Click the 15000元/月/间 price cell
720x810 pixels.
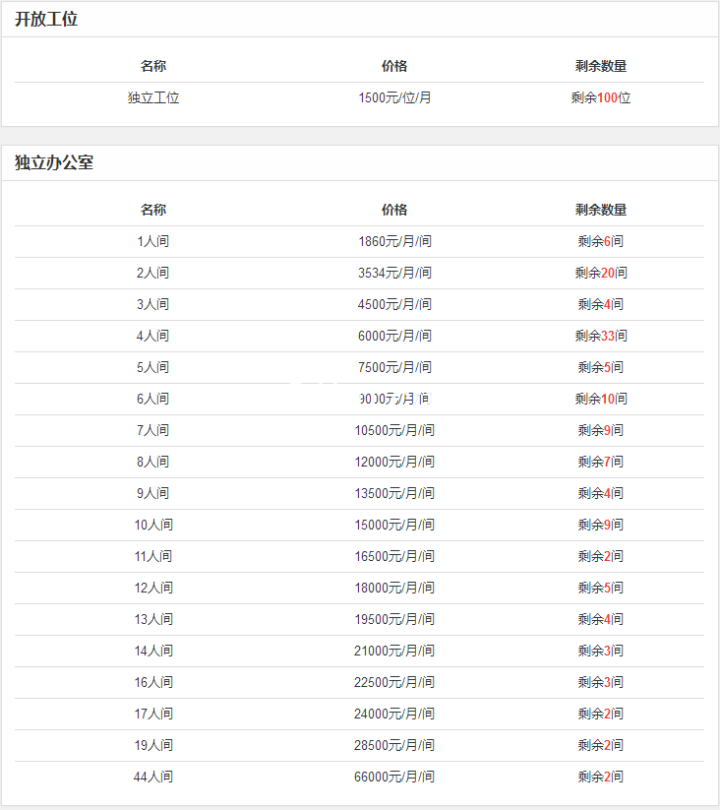click(394, 525)
